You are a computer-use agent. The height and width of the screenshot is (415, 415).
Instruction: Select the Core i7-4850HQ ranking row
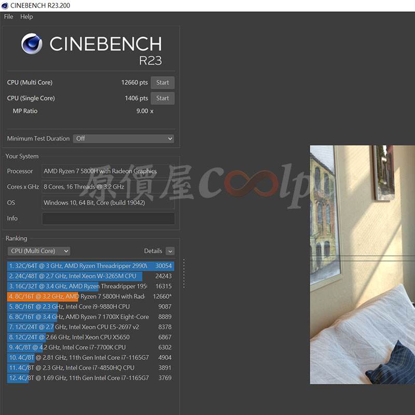(90, 368)
